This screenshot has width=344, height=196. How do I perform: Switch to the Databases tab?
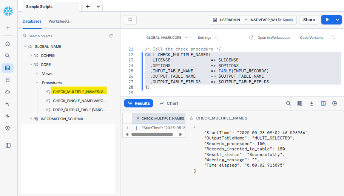pos(32,21)
